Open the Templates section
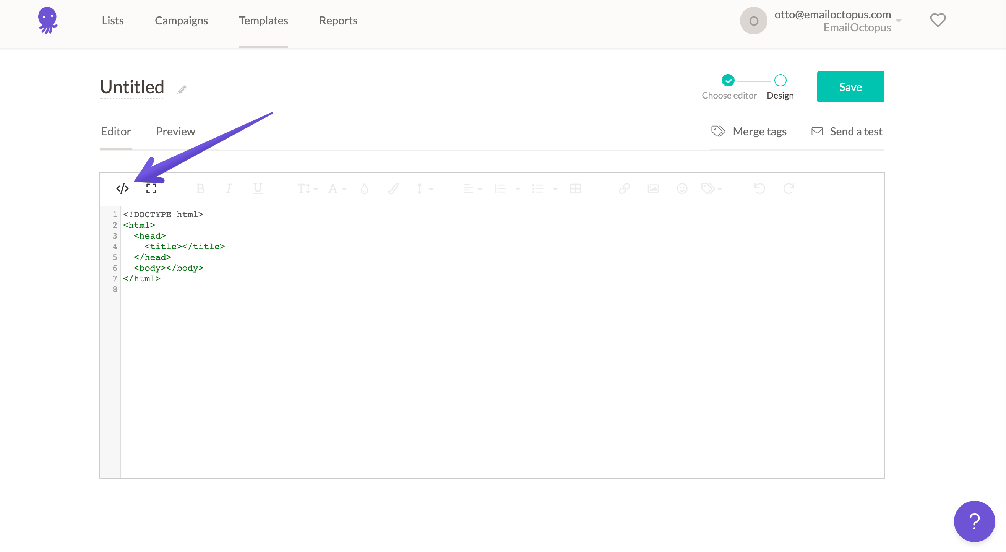Screen dimensions: 1006x552 [x=263, y=20]
